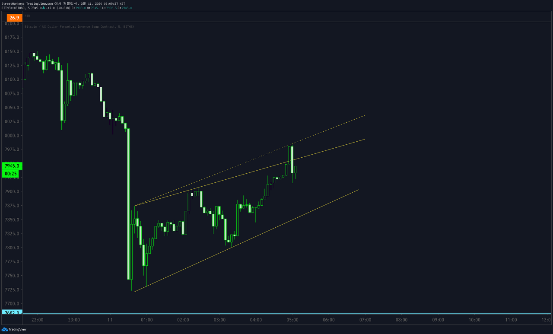The height and width of the screenshot is (334, 553).
Task: Click the 05:00 time axis label
Action: 292,320
